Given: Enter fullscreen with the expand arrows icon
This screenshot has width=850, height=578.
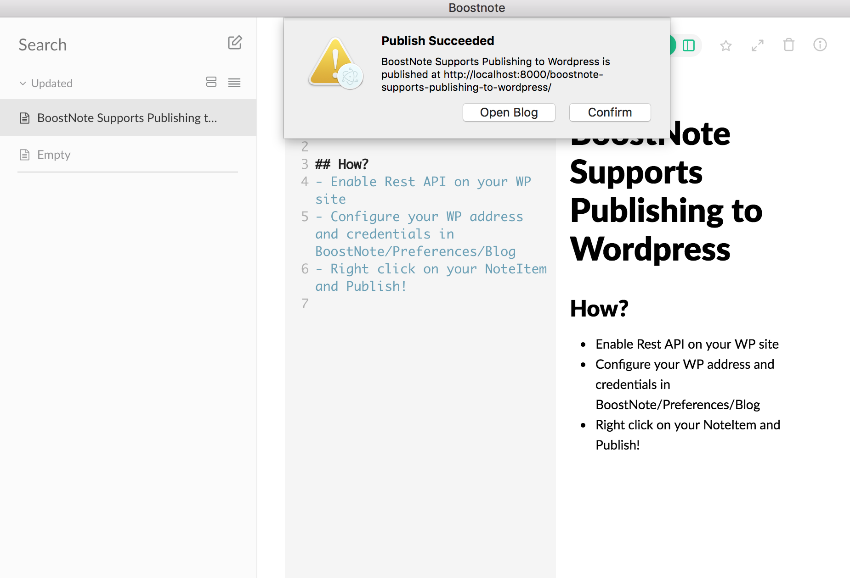Looking at the screenshot, I should point(758,45).
